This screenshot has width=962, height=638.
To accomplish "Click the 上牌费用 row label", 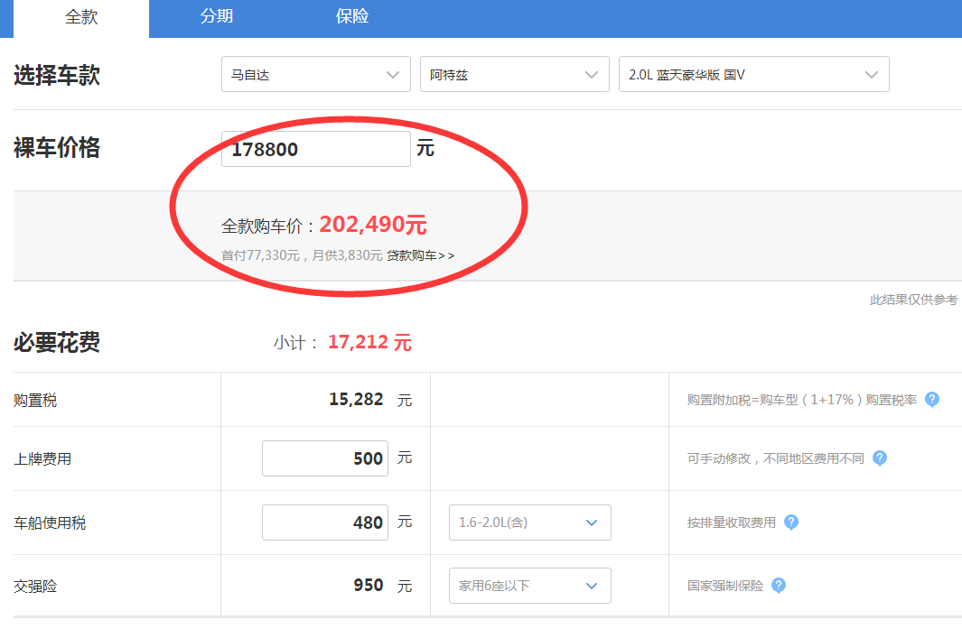I will pos(42,459).
